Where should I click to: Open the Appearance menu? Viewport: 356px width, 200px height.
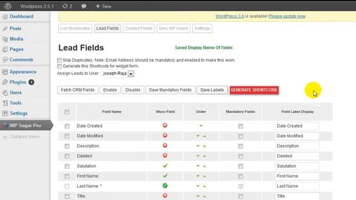pyautogui.click(x=23, y=72)
